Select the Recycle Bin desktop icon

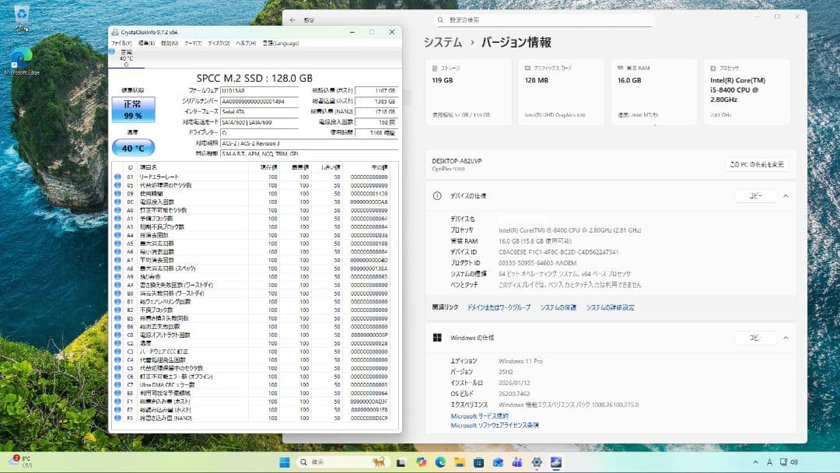pos(22,18)
